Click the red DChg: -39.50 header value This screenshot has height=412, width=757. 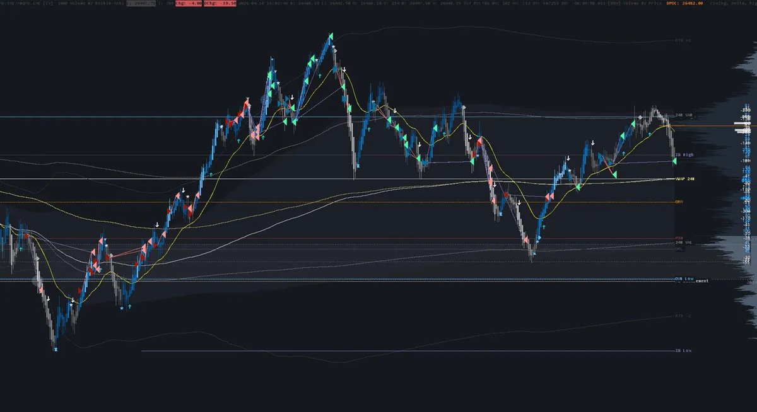[220, 3]
